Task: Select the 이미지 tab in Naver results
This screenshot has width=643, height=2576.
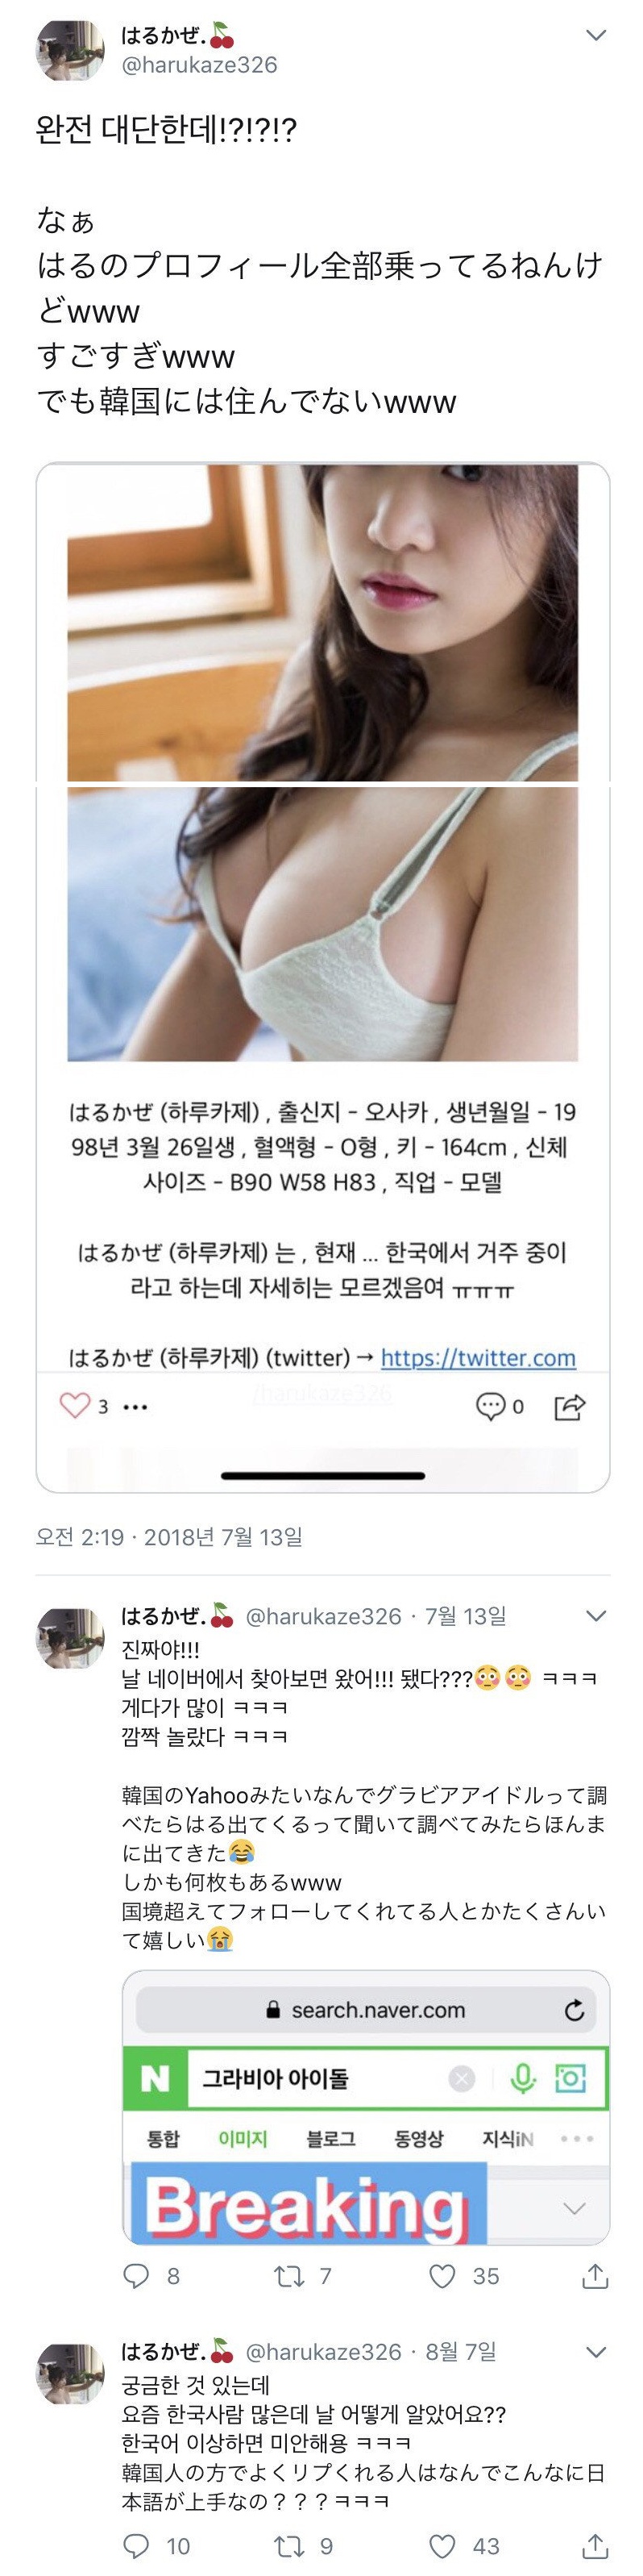Action: 243,2139
